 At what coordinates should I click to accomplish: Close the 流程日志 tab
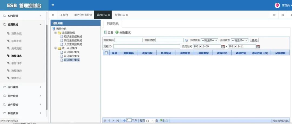(109, 15)
